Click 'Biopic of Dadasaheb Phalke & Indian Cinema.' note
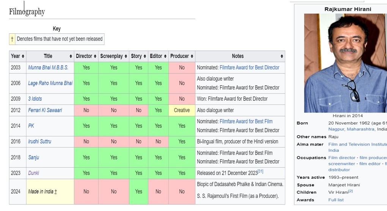This screenshot has width=387, height=211. 240,184
